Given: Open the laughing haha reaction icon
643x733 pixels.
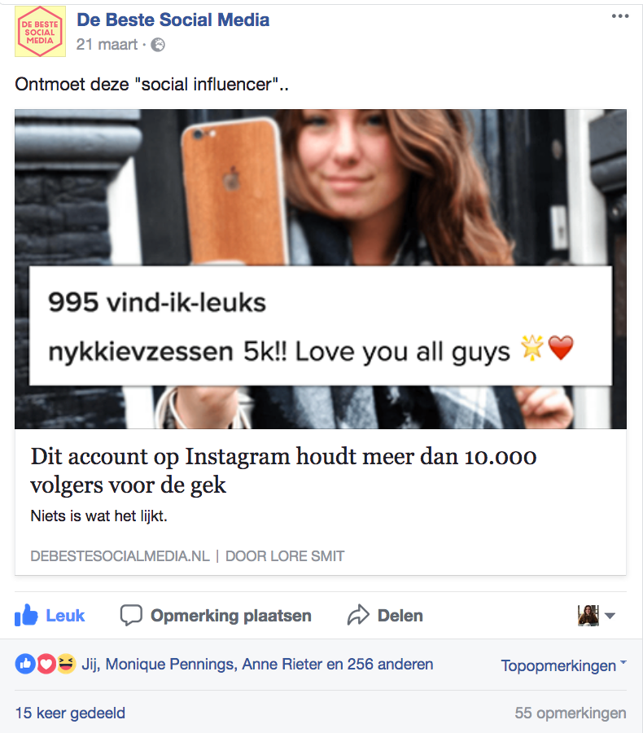Looking at the screenshot, I should click(x=67, y=664).
